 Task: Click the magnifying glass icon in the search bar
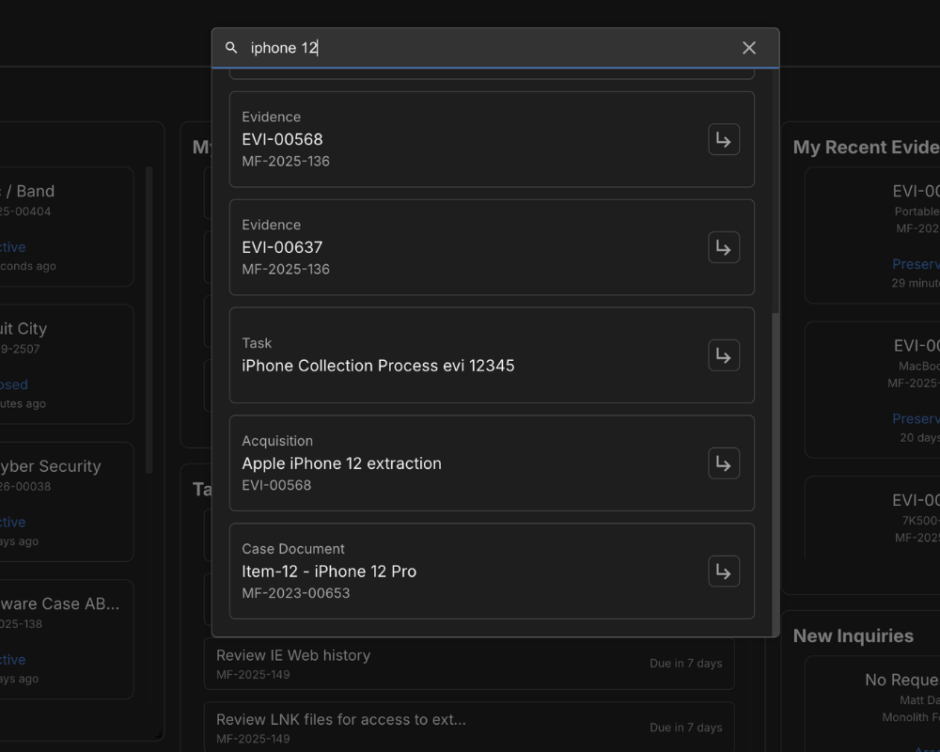point(231,47)
